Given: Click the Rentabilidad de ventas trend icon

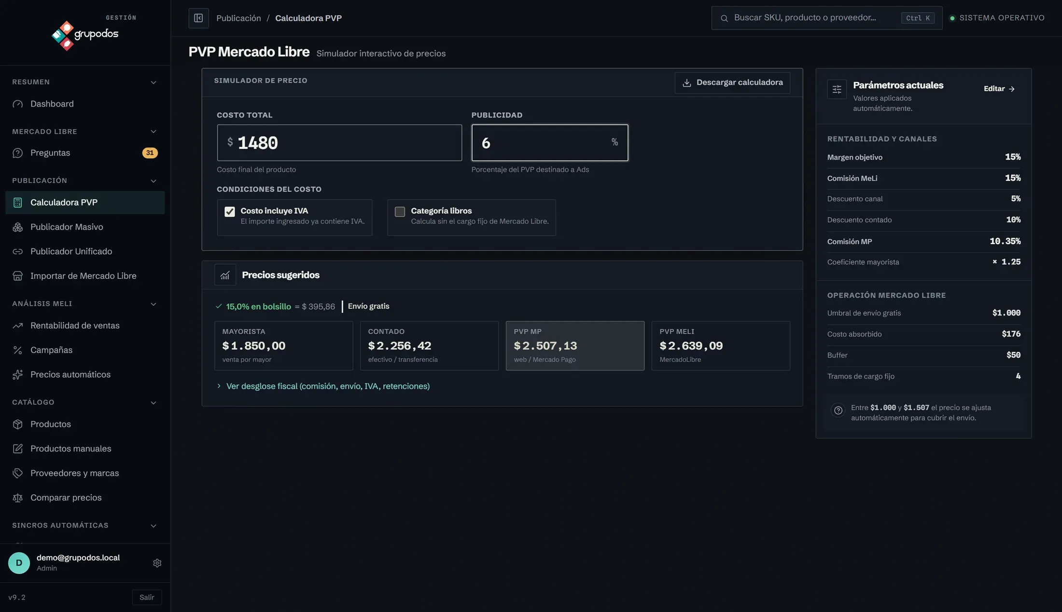Looking at the screenshot, I should click(x=18, y=326).
